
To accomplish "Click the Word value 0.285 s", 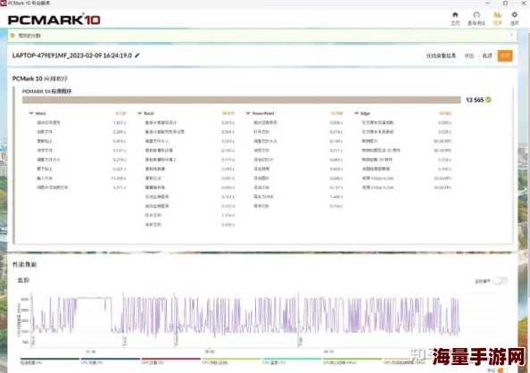I will click(120, 132).
